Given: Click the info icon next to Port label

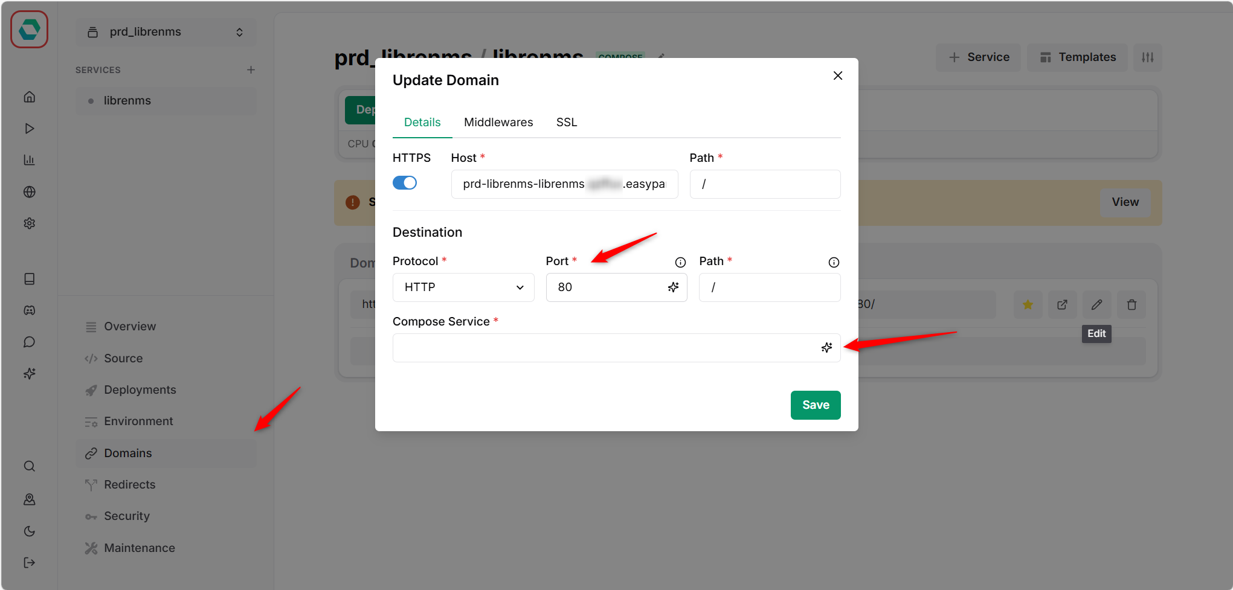Looking at the screenshot, I should point(680,262).
